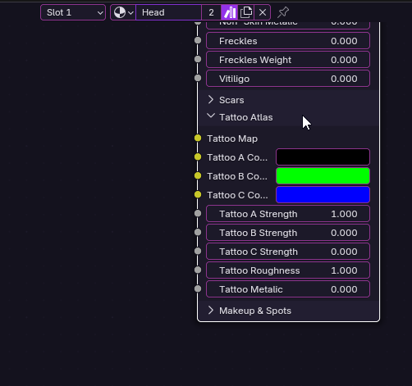
Task: Click the Head material name field
Action: [x=169, y=12]
